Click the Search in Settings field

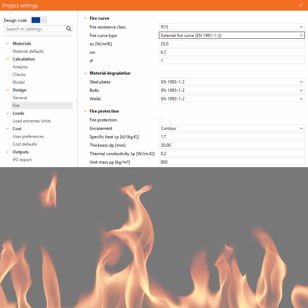point(35,29)
